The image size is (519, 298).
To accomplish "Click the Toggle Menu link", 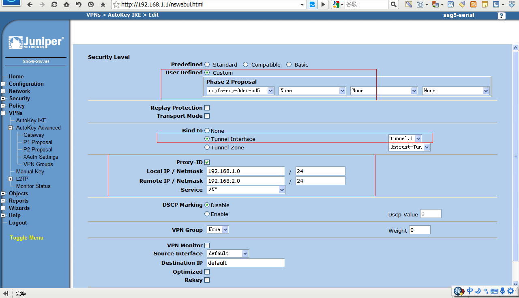I will (26, 238).
